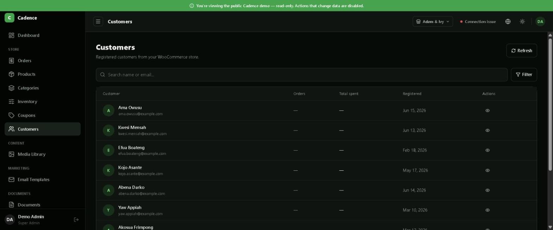Click the Connection issue status indicator

pyautogui.click(x=478, y=22)
